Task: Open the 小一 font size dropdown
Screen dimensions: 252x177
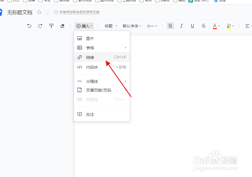Action: [152, 26]
